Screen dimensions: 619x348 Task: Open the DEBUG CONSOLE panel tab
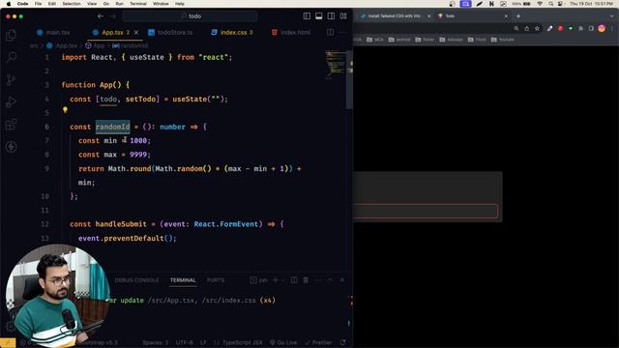tap(136, 280)
